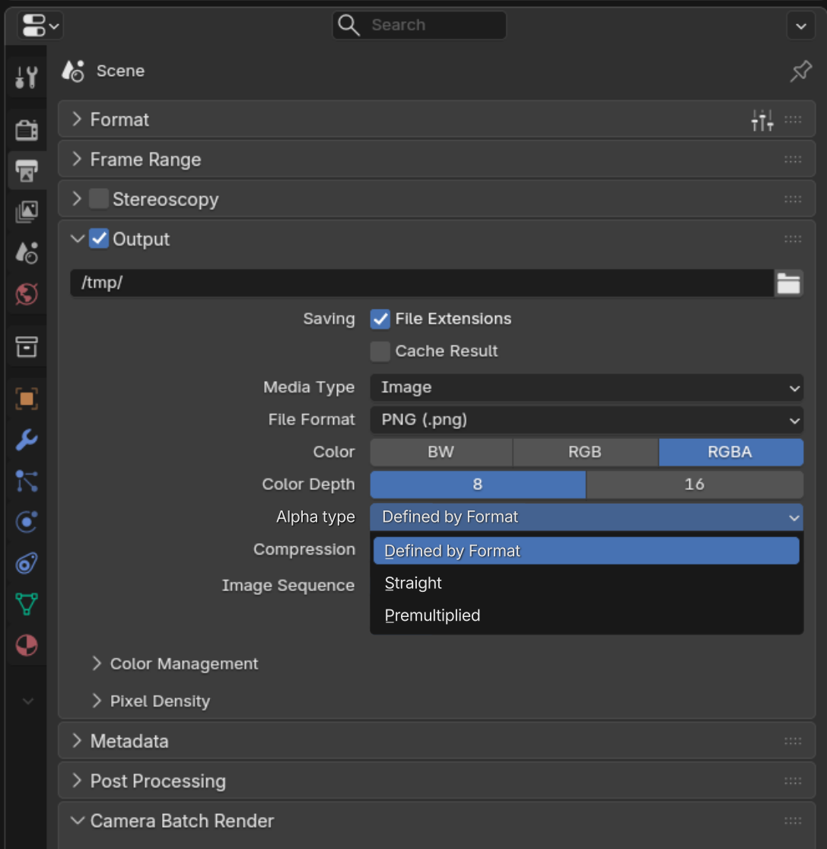Open the Tool properties tab
The image size is (827, 849).
click(x=26, y=77)
